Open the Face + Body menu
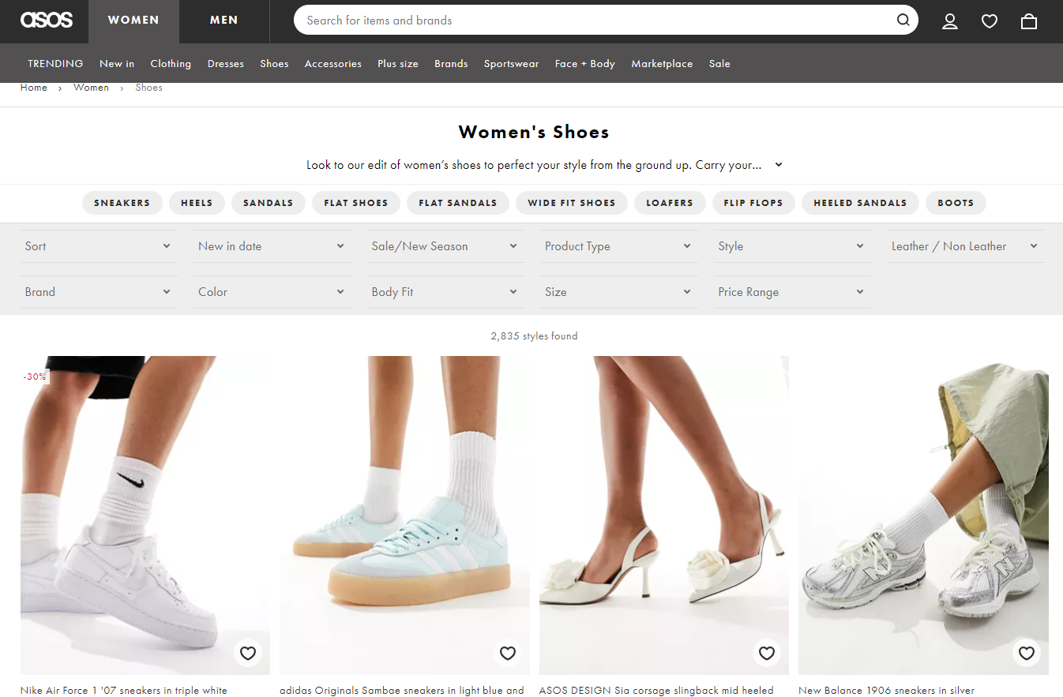 pyautogui.click(x=585, y=64)
